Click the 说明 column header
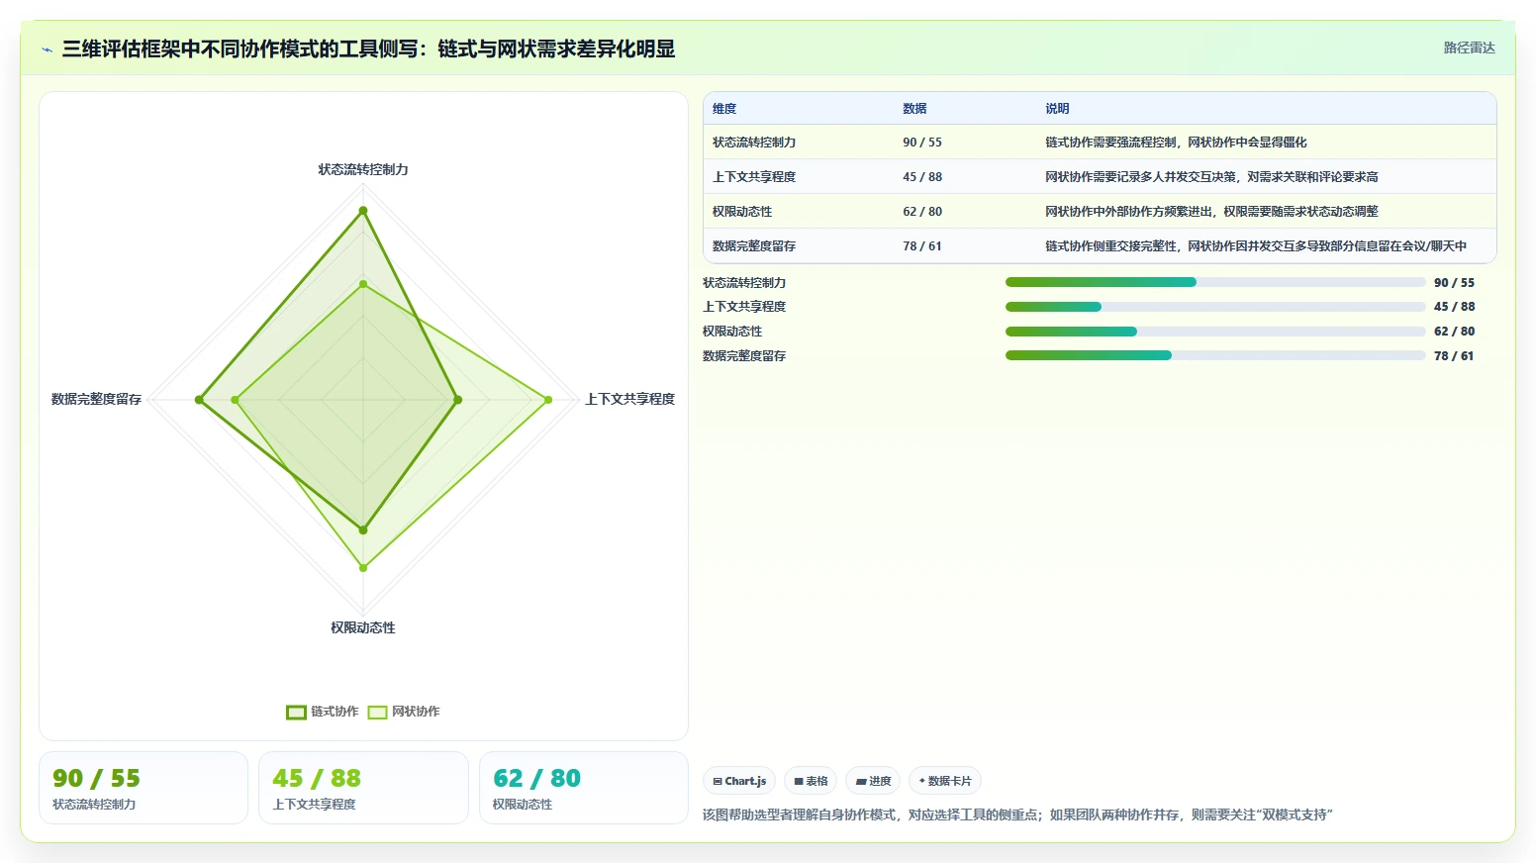The height and width of the screenshot is (863, 1536). 1057,109
